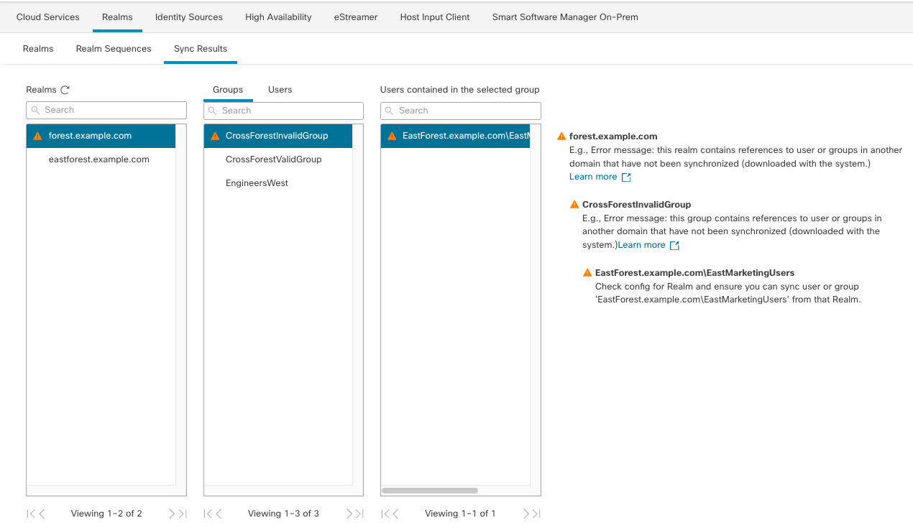Switch to the Identity Sources tab
Viewport: 913px width, 528px height.
coord(188,17)
